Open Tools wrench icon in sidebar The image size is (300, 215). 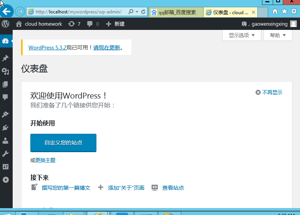click(x=5, y=154)
